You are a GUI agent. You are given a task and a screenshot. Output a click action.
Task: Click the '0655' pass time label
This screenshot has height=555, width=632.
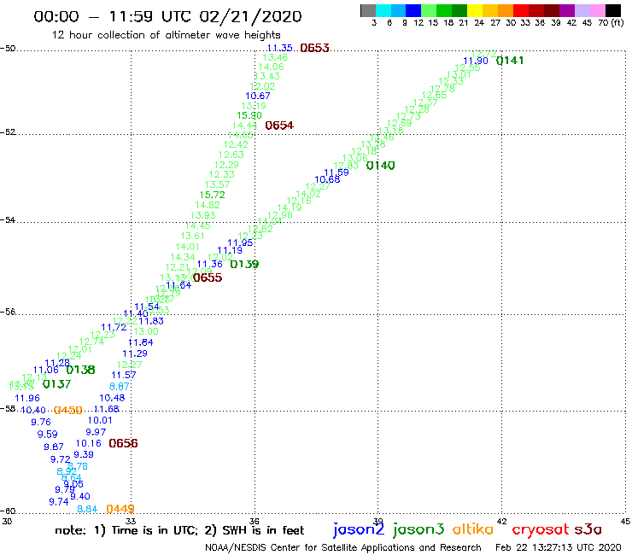click(208, 277)
